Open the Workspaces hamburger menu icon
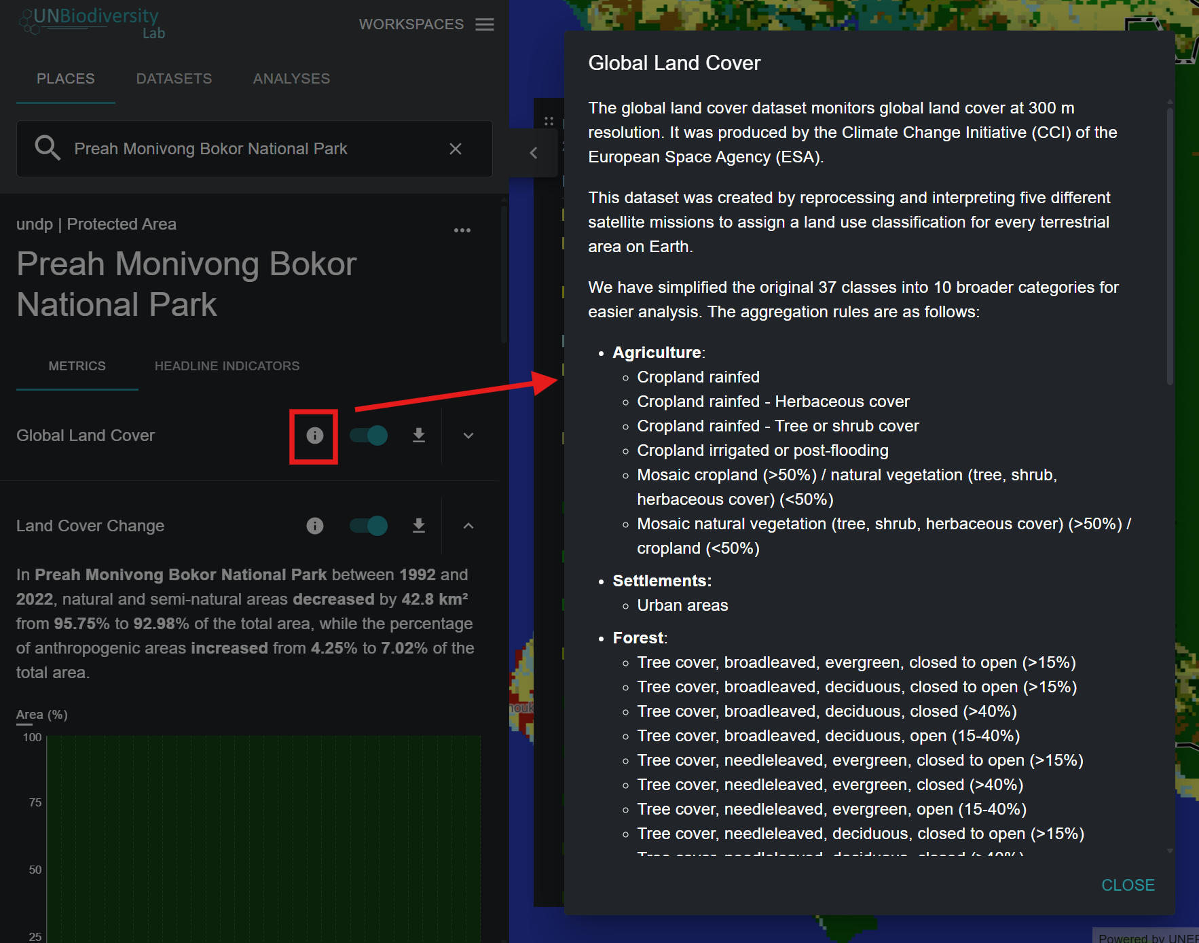Viewport: 1199px width, 943px height. (x=485, y=24)
